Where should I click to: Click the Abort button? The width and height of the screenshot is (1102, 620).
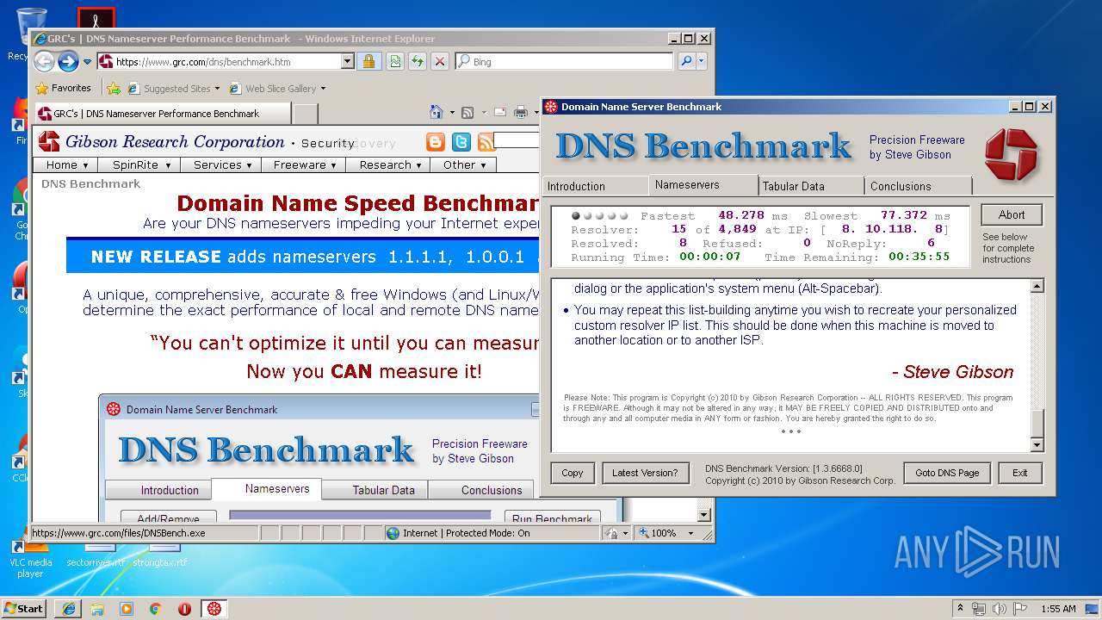[x=1012, y=215]
